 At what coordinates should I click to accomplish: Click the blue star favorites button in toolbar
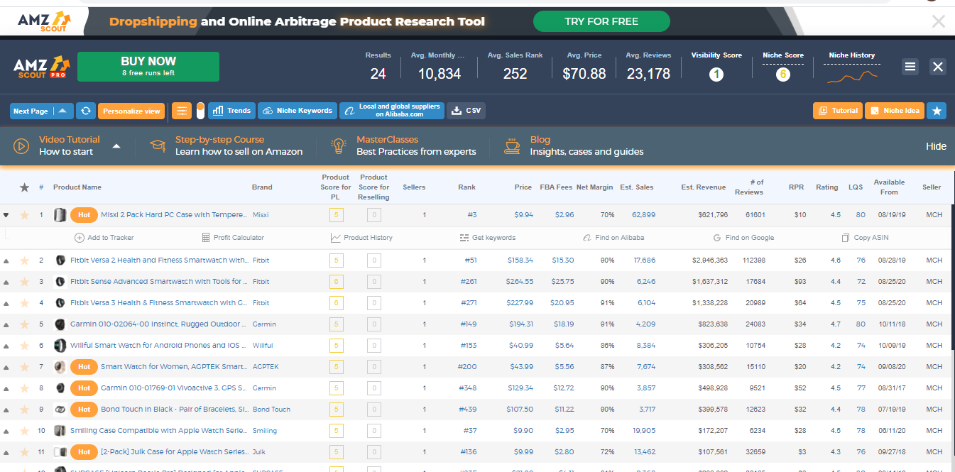[937, 111]
